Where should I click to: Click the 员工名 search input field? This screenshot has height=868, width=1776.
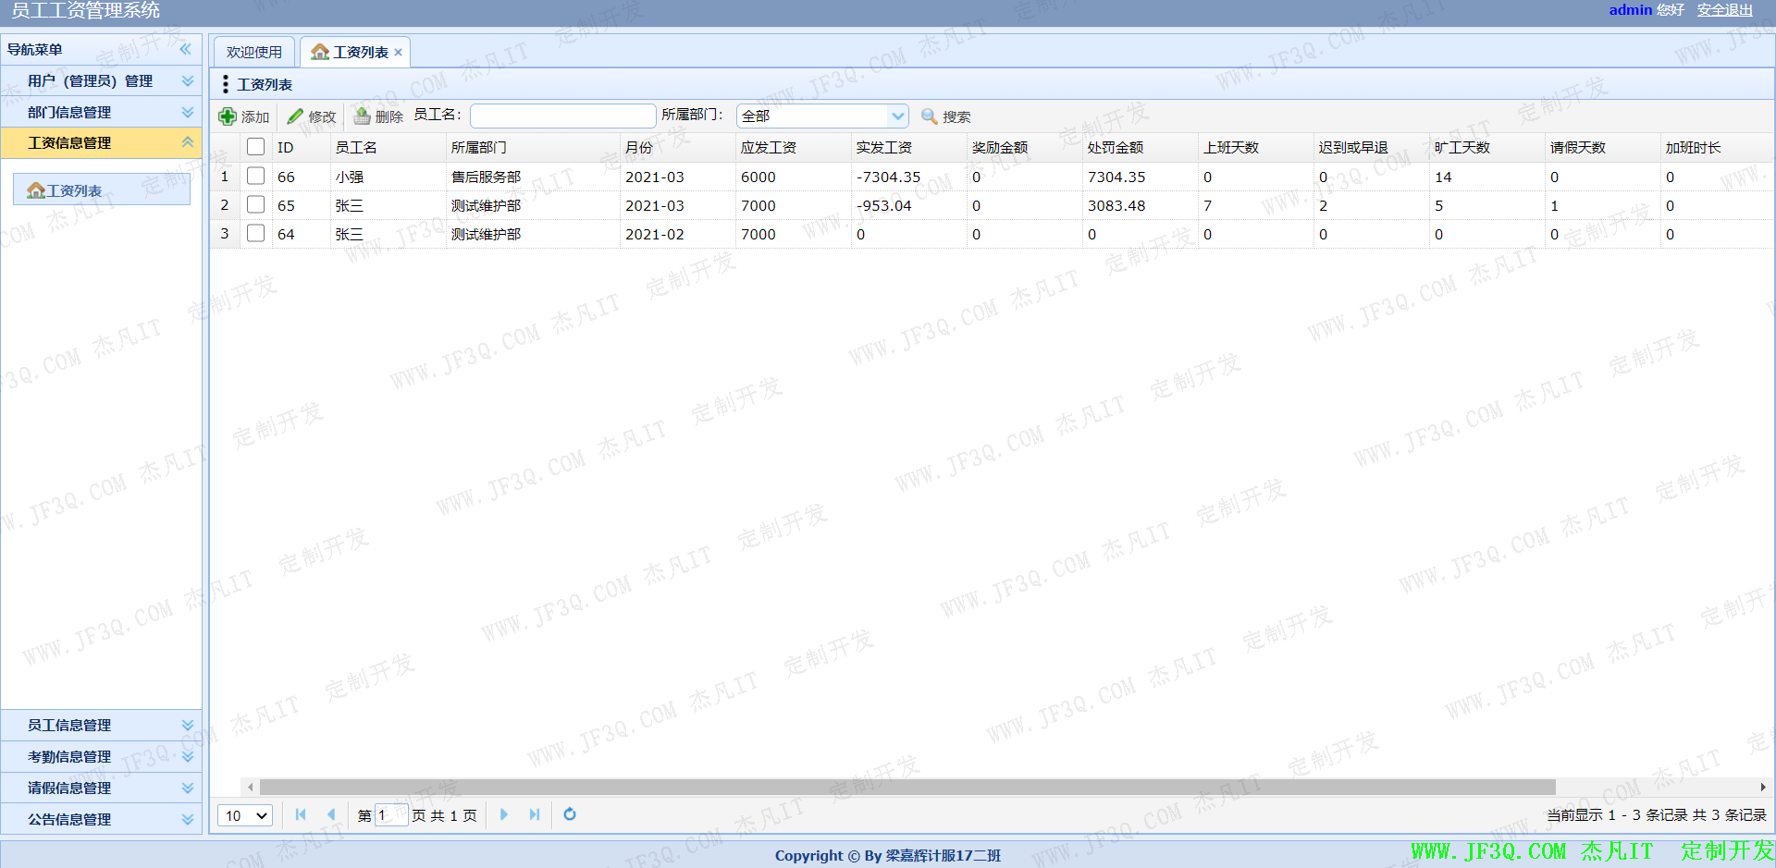562,116
